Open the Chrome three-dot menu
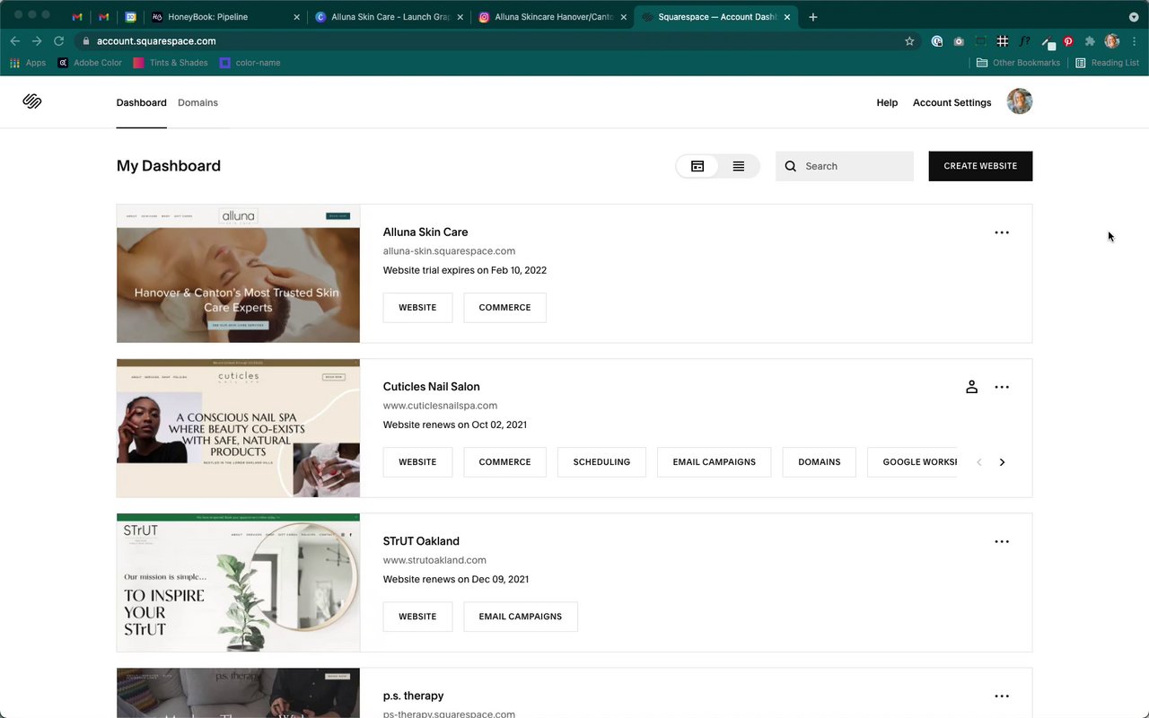1149x718 pixels. [1134, 41]
